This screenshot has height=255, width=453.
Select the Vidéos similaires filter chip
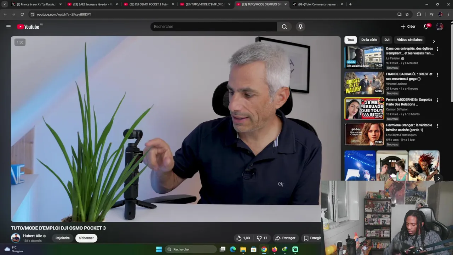coord(409,40)
